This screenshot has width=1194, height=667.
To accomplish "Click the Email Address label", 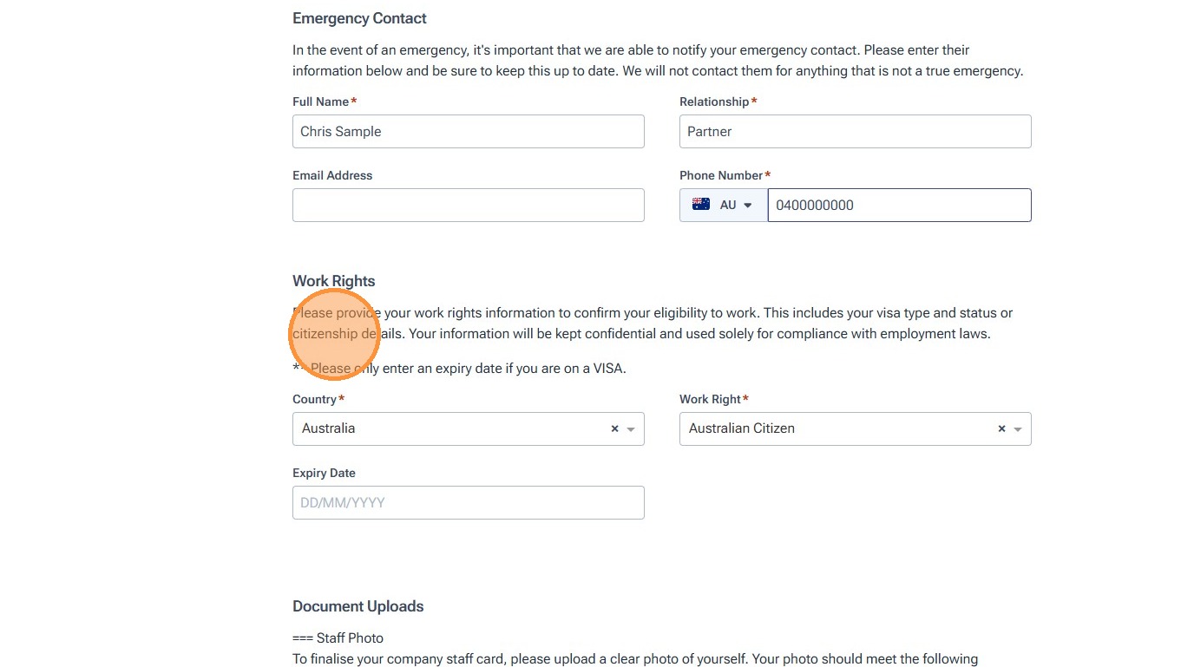I will [x=332, y=175].
